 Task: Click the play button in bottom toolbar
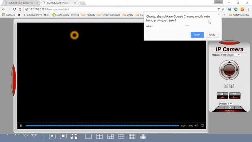[x=52, y=136]
